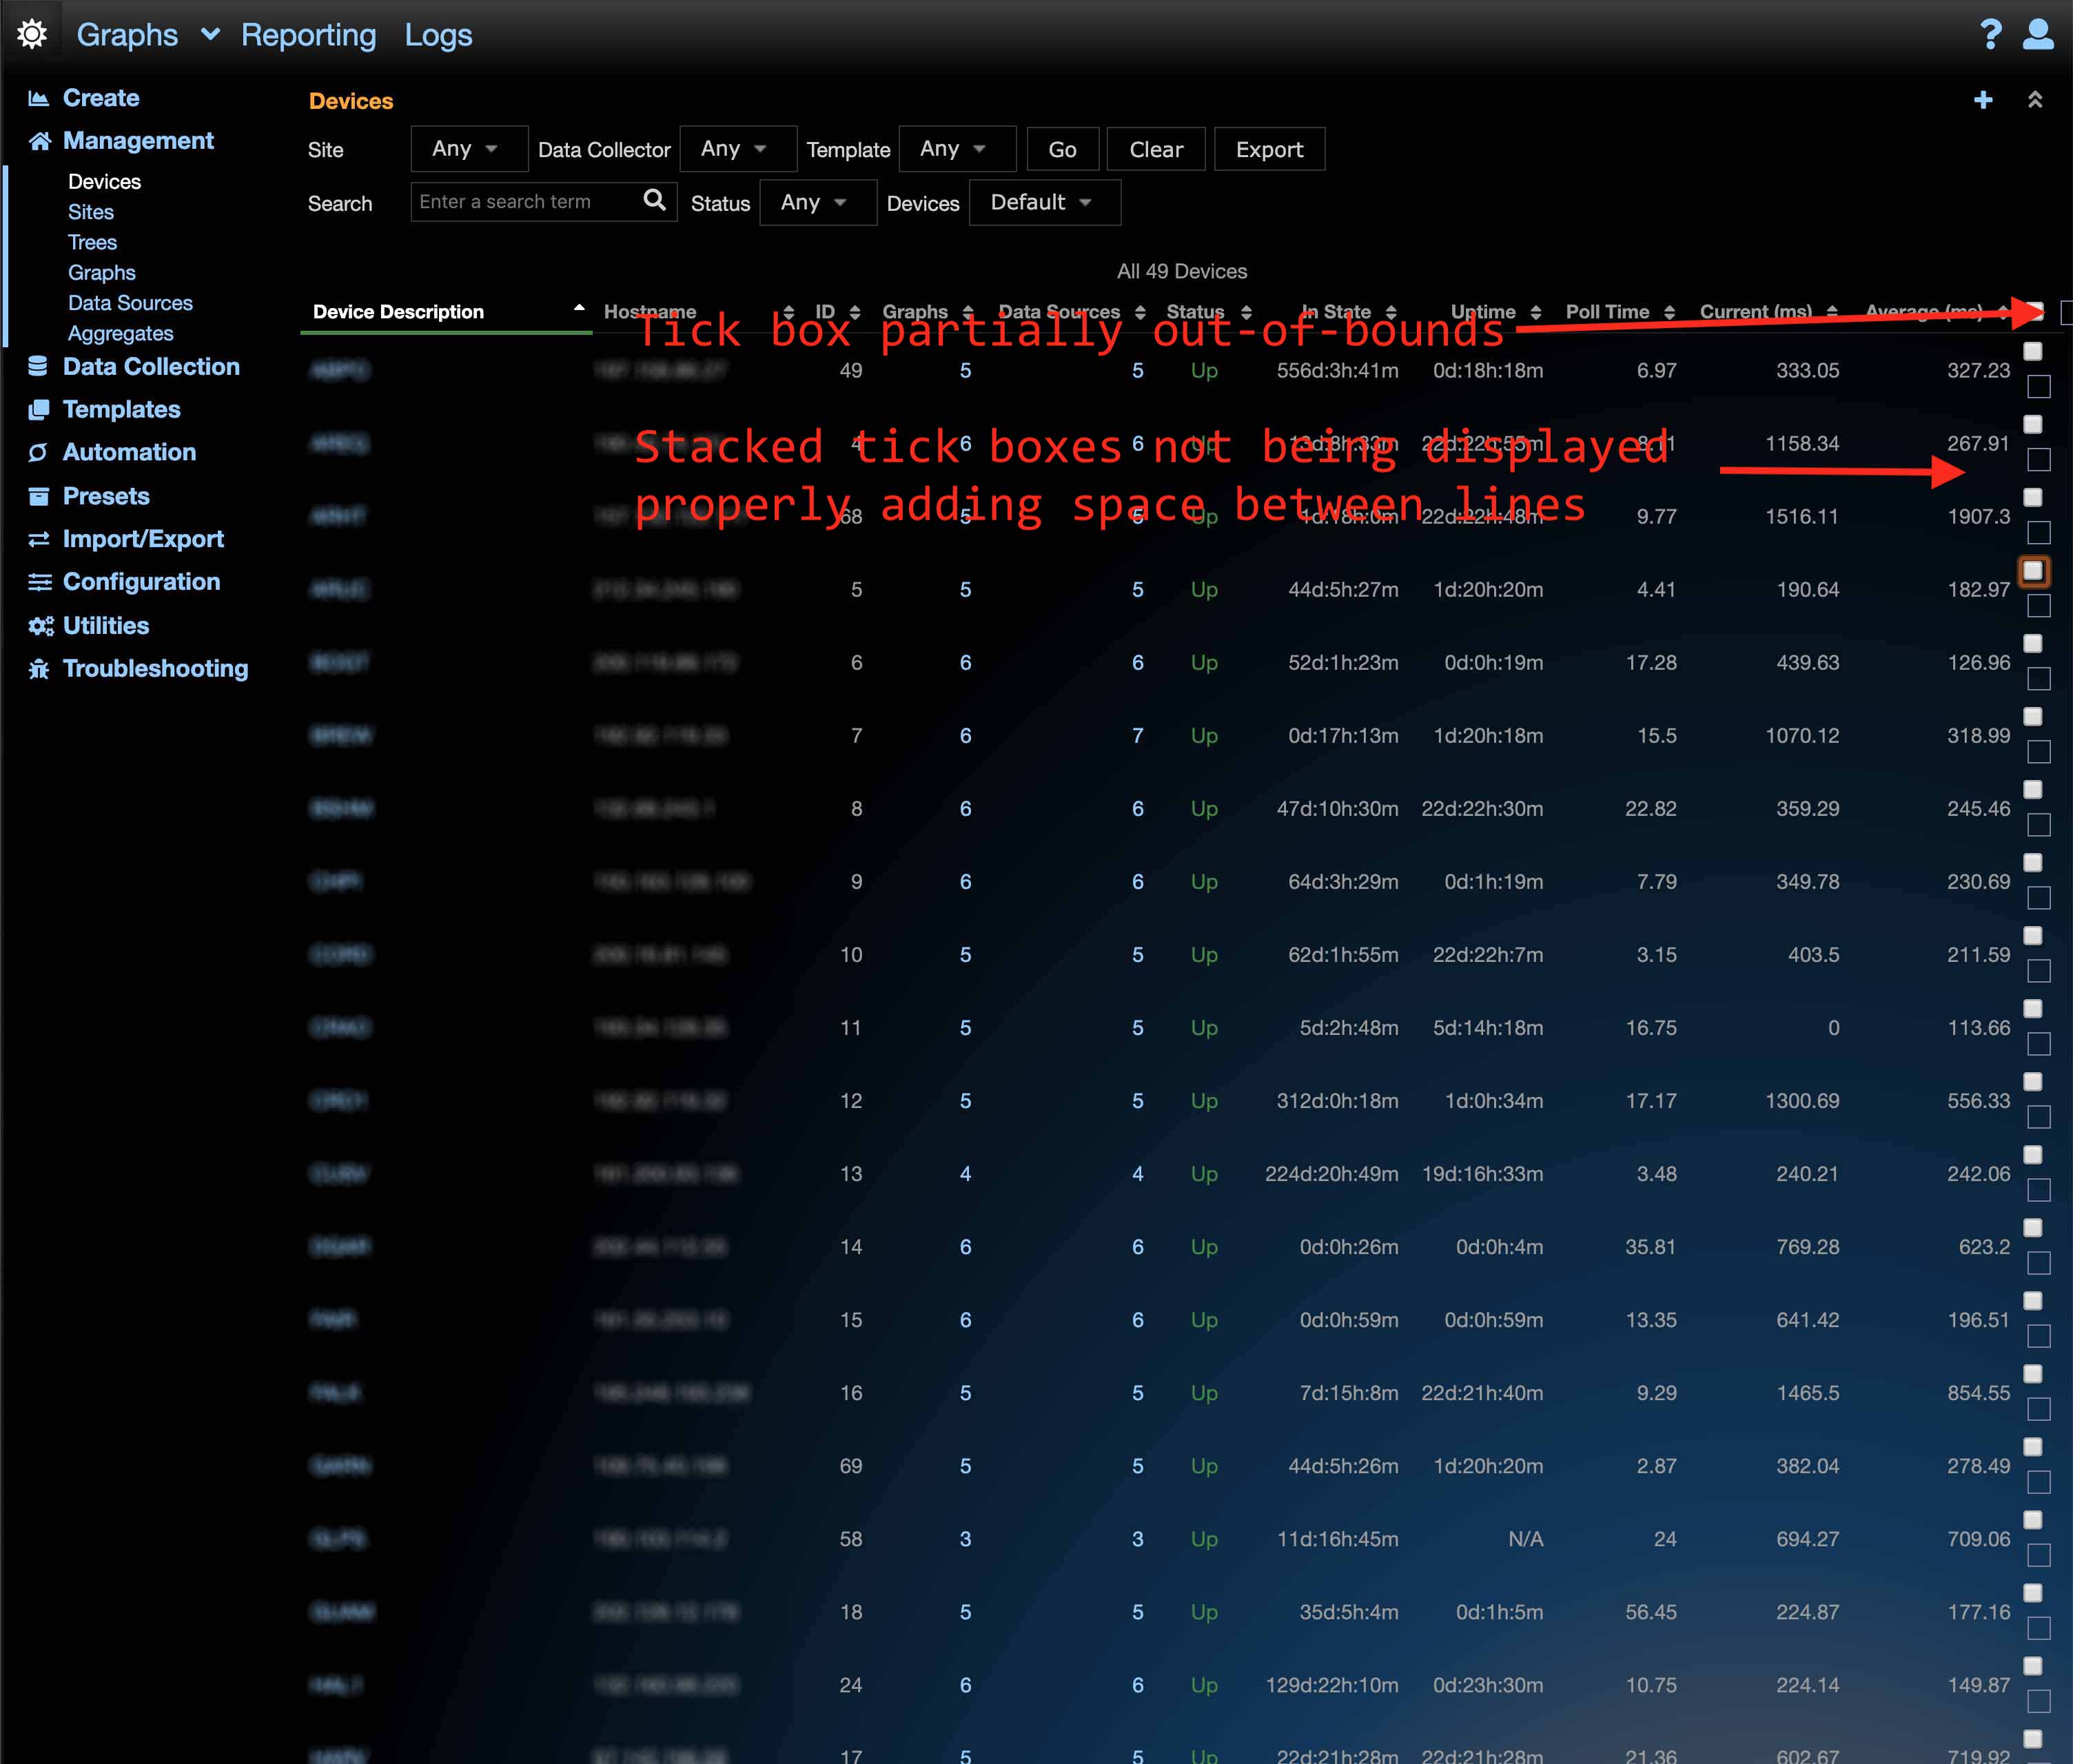Open the Logs tab
Image resolution: width=2073 pixels, height=1764 pixels.
(438, 35)
